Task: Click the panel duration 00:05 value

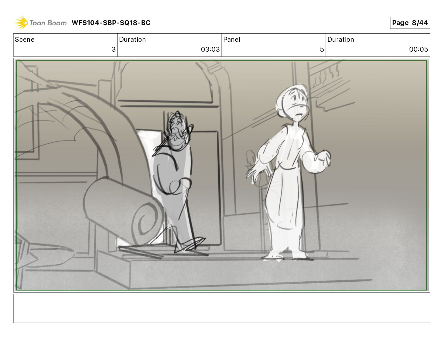Action: pyautogui.click(x=418, y=49)
